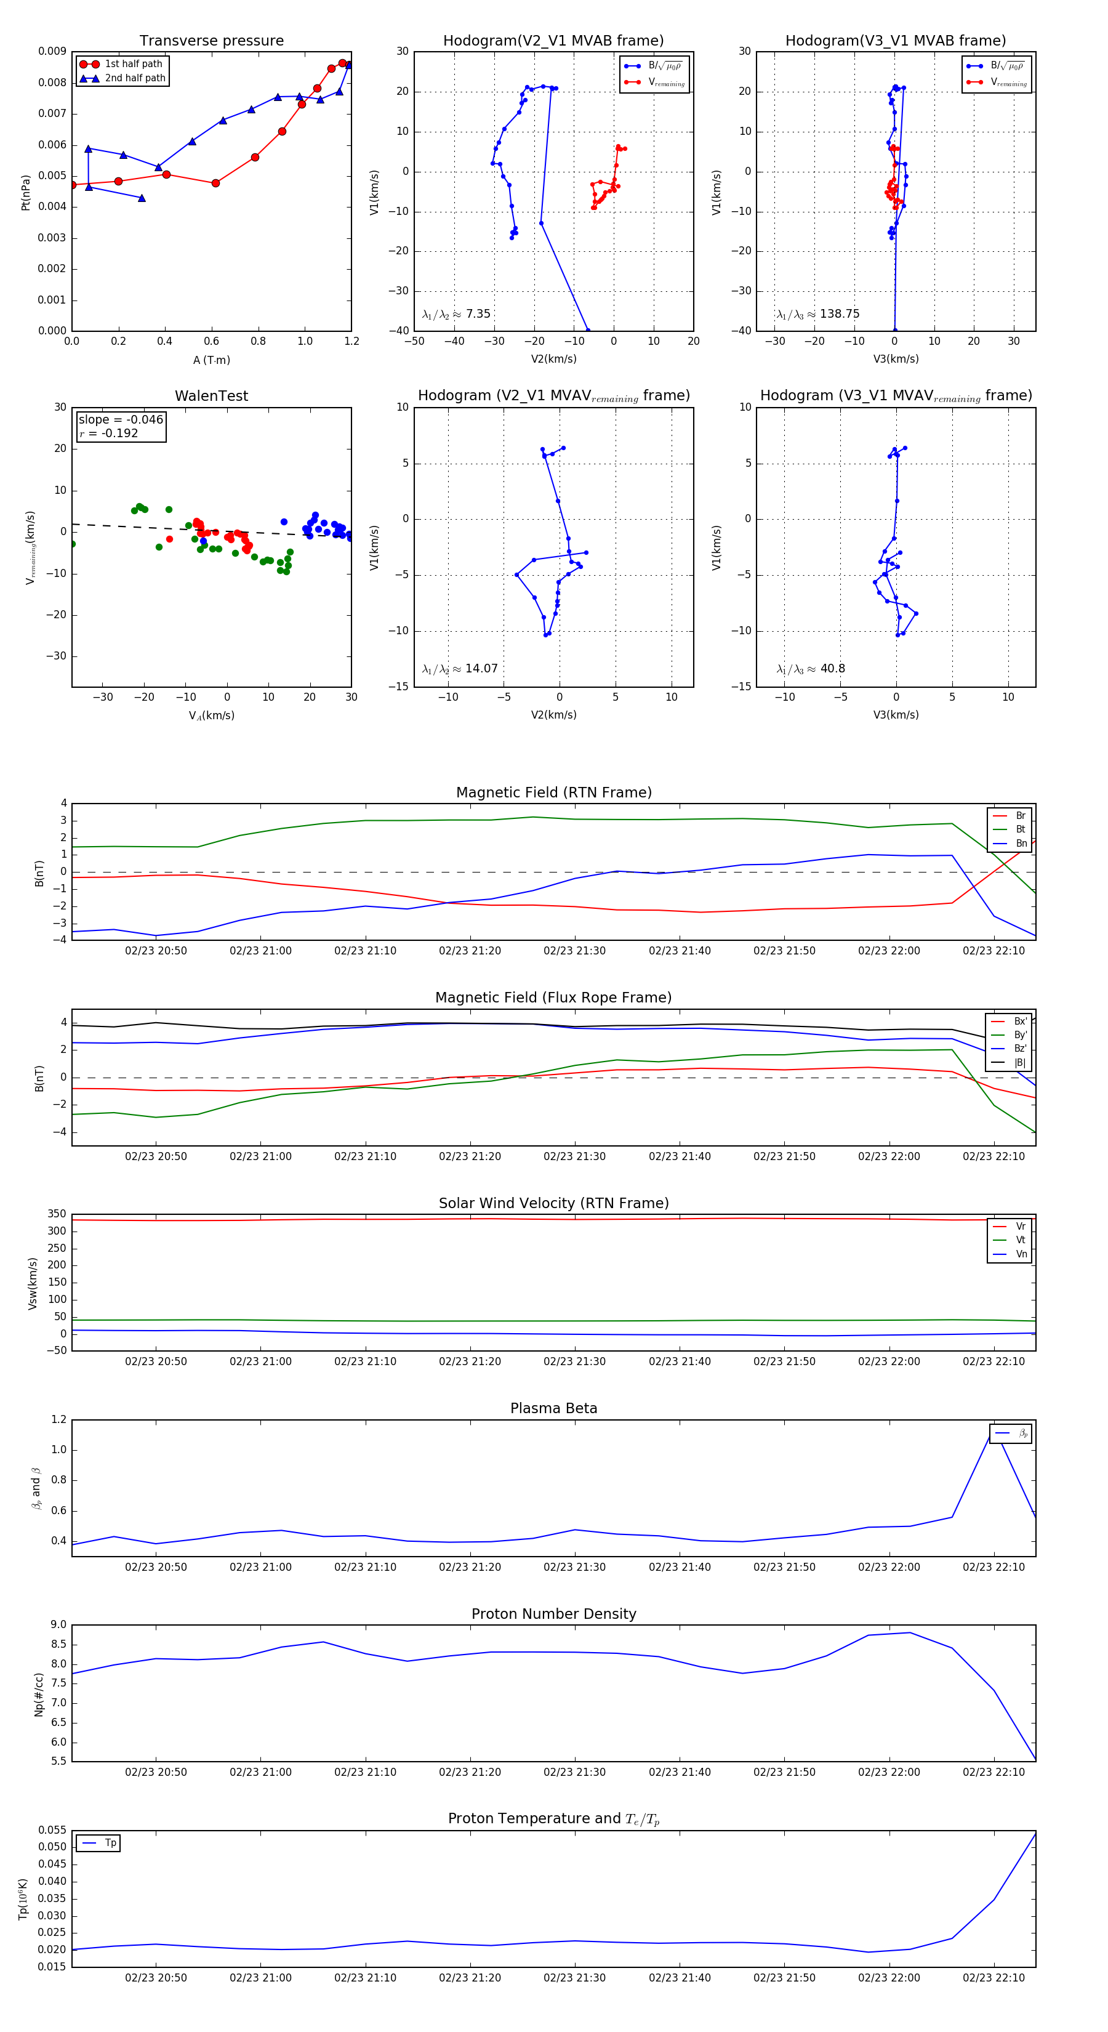The image size is (1108, 2032).
Task: Click the "9.0" tick on Proton Number Density axis
Action: [59, 1624]
